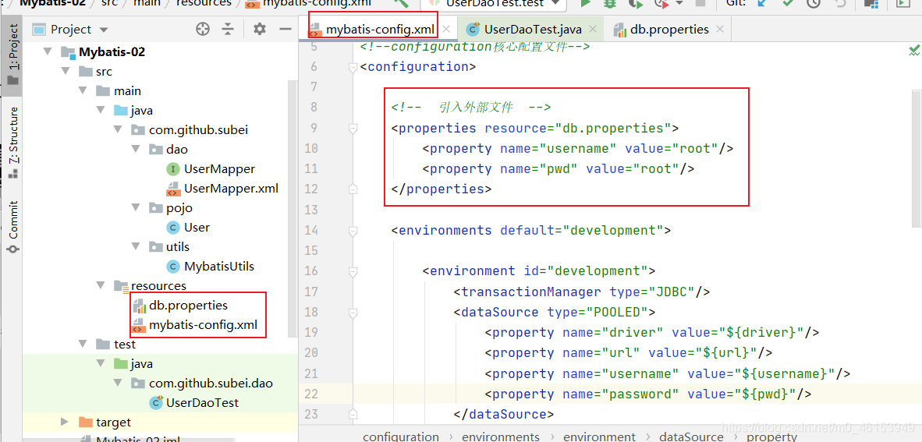This screenshot has width=922, height=442.
Task: Select the com.github.subei.dao test package
Action: point(202,384)
